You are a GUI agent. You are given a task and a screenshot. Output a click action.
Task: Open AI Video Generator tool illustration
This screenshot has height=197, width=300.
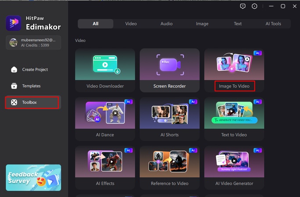pos(234,161)
